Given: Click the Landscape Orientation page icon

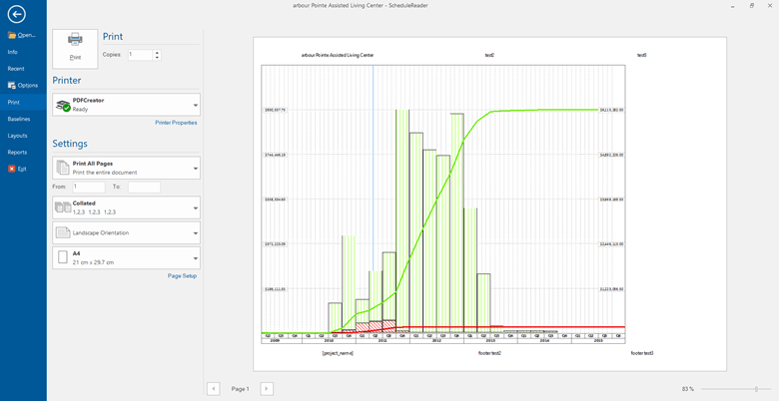Looking at the screenshot, I should [63, 232].
